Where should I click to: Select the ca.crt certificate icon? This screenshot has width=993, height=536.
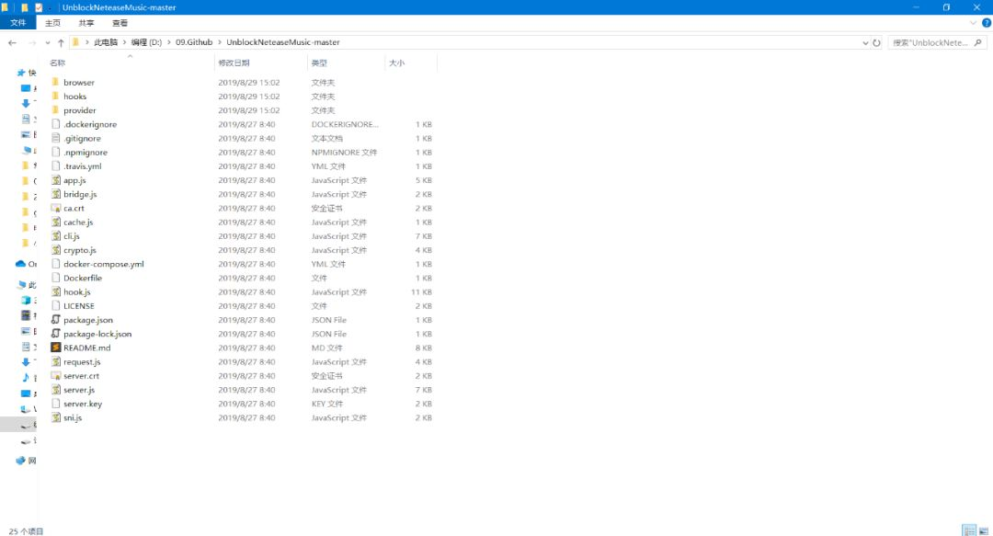point(56,208)
